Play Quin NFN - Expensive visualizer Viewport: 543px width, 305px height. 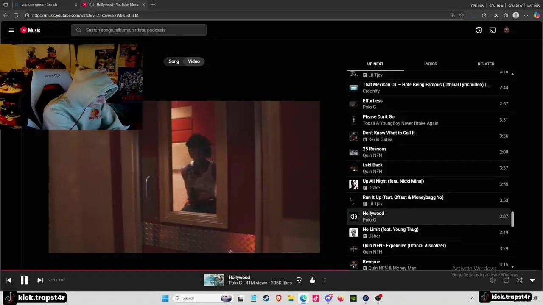point(428,249)
